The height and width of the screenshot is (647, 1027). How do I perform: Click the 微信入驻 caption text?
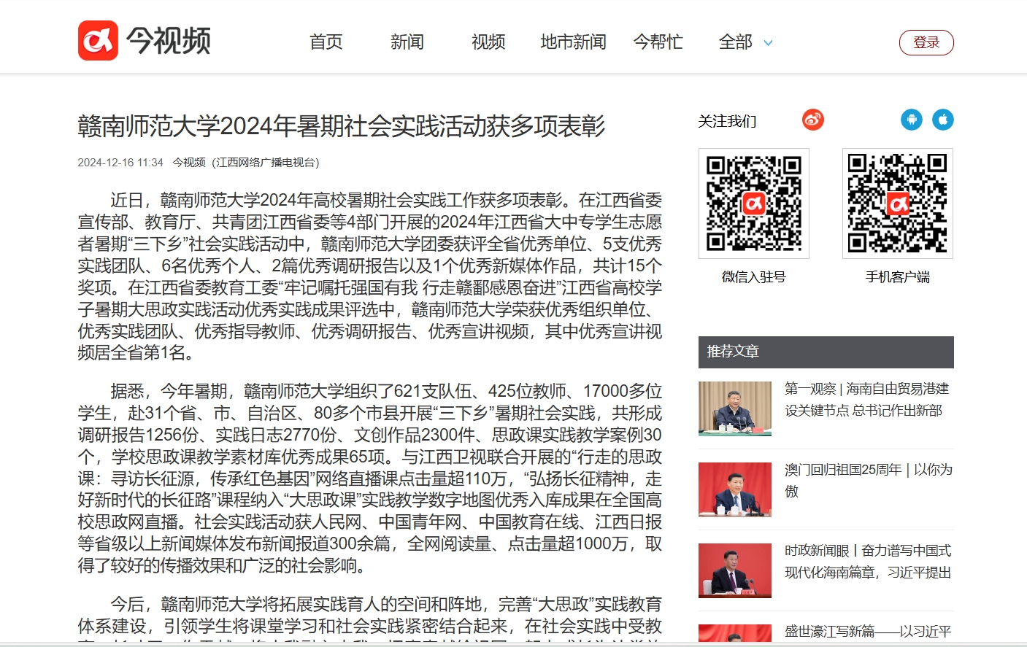[x=754, y=277]
